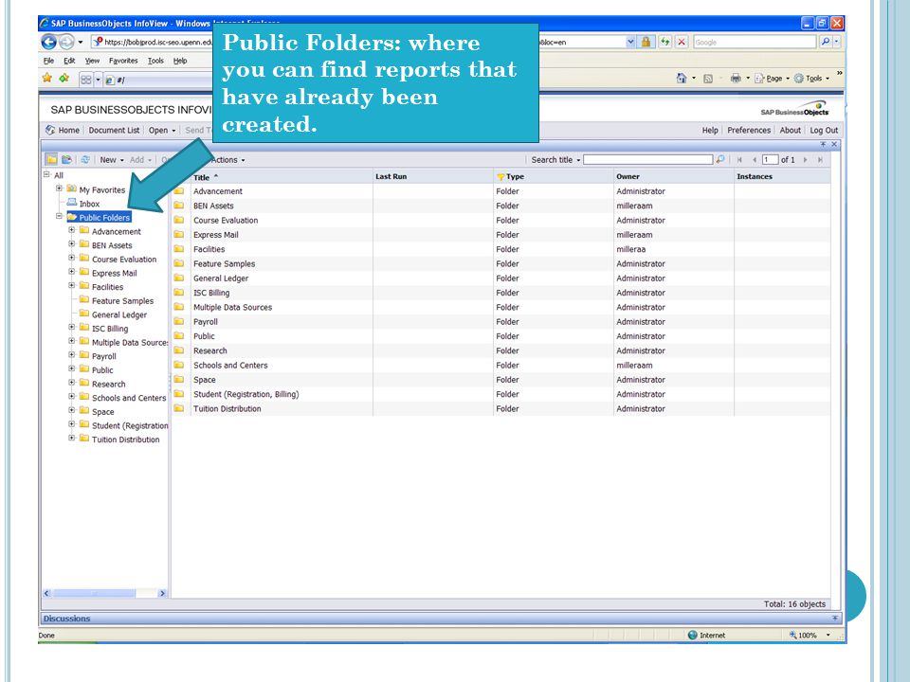Expand the ISC Billing tree node
The height and width of the screenshot is (682, 910).
point(72,327)
